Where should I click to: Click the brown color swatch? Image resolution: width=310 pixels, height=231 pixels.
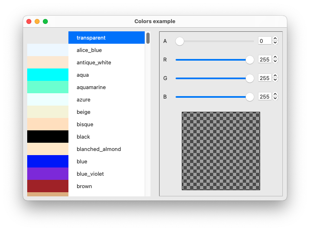click(x=48, y=186)
